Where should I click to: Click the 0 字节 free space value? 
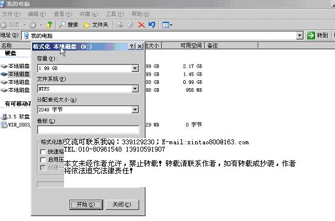tap(194, 124)
